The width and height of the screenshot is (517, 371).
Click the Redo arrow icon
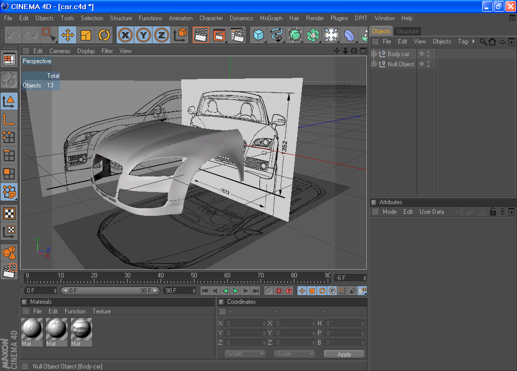coord(31,35)
